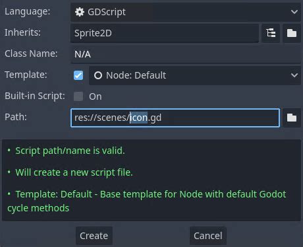Image resolution: width=303 pixels, height=247 pixels.
Task: Click the Template Default description text
Action: 147,201
